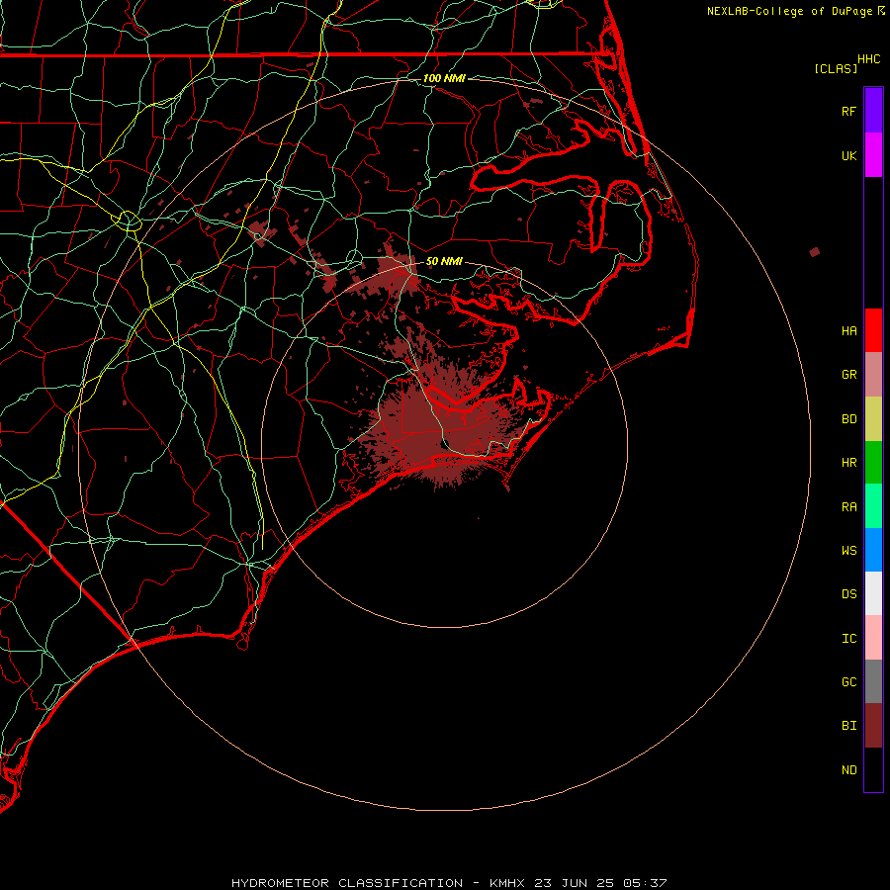Image resolution: width=890 pixels, height=890 pixels.
Task: Click the UK magenta legend swatch
Action: point(873,155)
